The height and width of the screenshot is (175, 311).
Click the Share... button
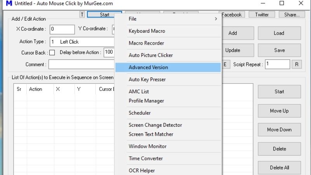point(292,14)
